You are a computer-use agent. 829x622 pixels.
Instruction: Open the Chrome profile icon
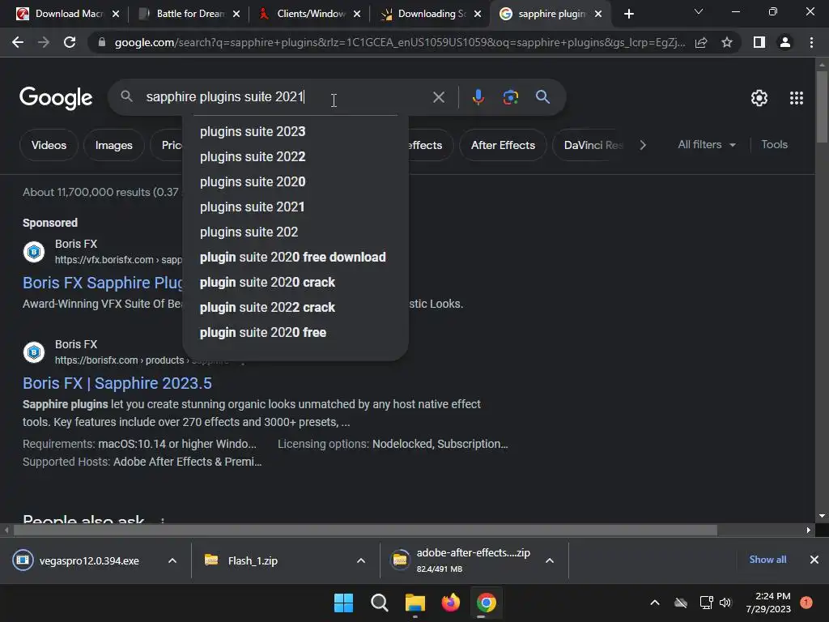pyautogui.click(x=785, y=42)
